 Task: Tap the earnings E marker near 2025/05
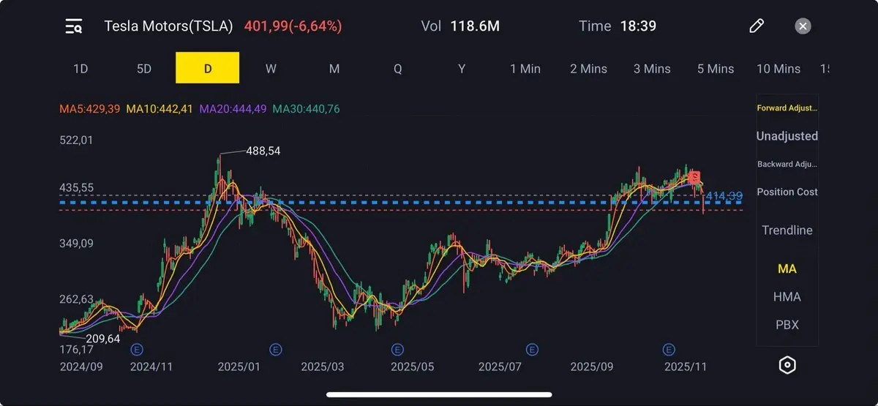click(397, 349)
